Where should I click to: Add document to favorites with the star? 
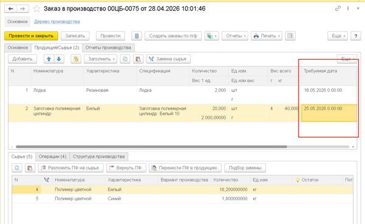pos(36,9)
